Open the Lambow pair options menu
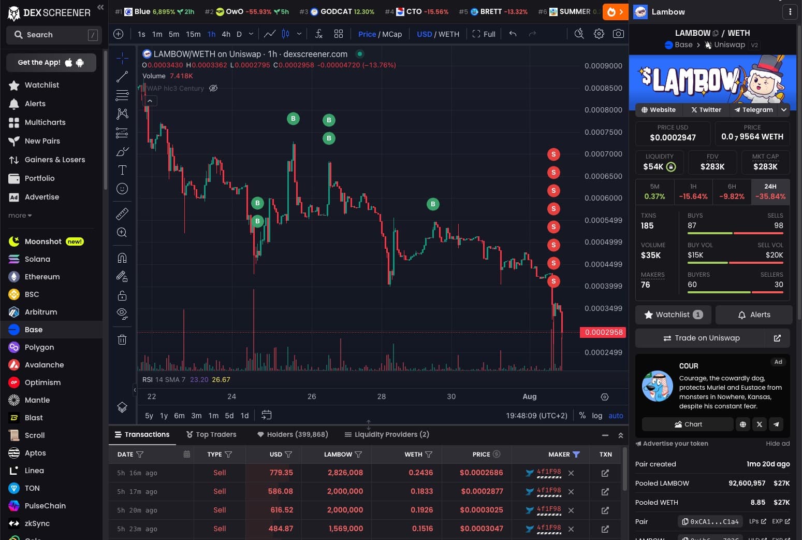802x540 pixels. 790,12
